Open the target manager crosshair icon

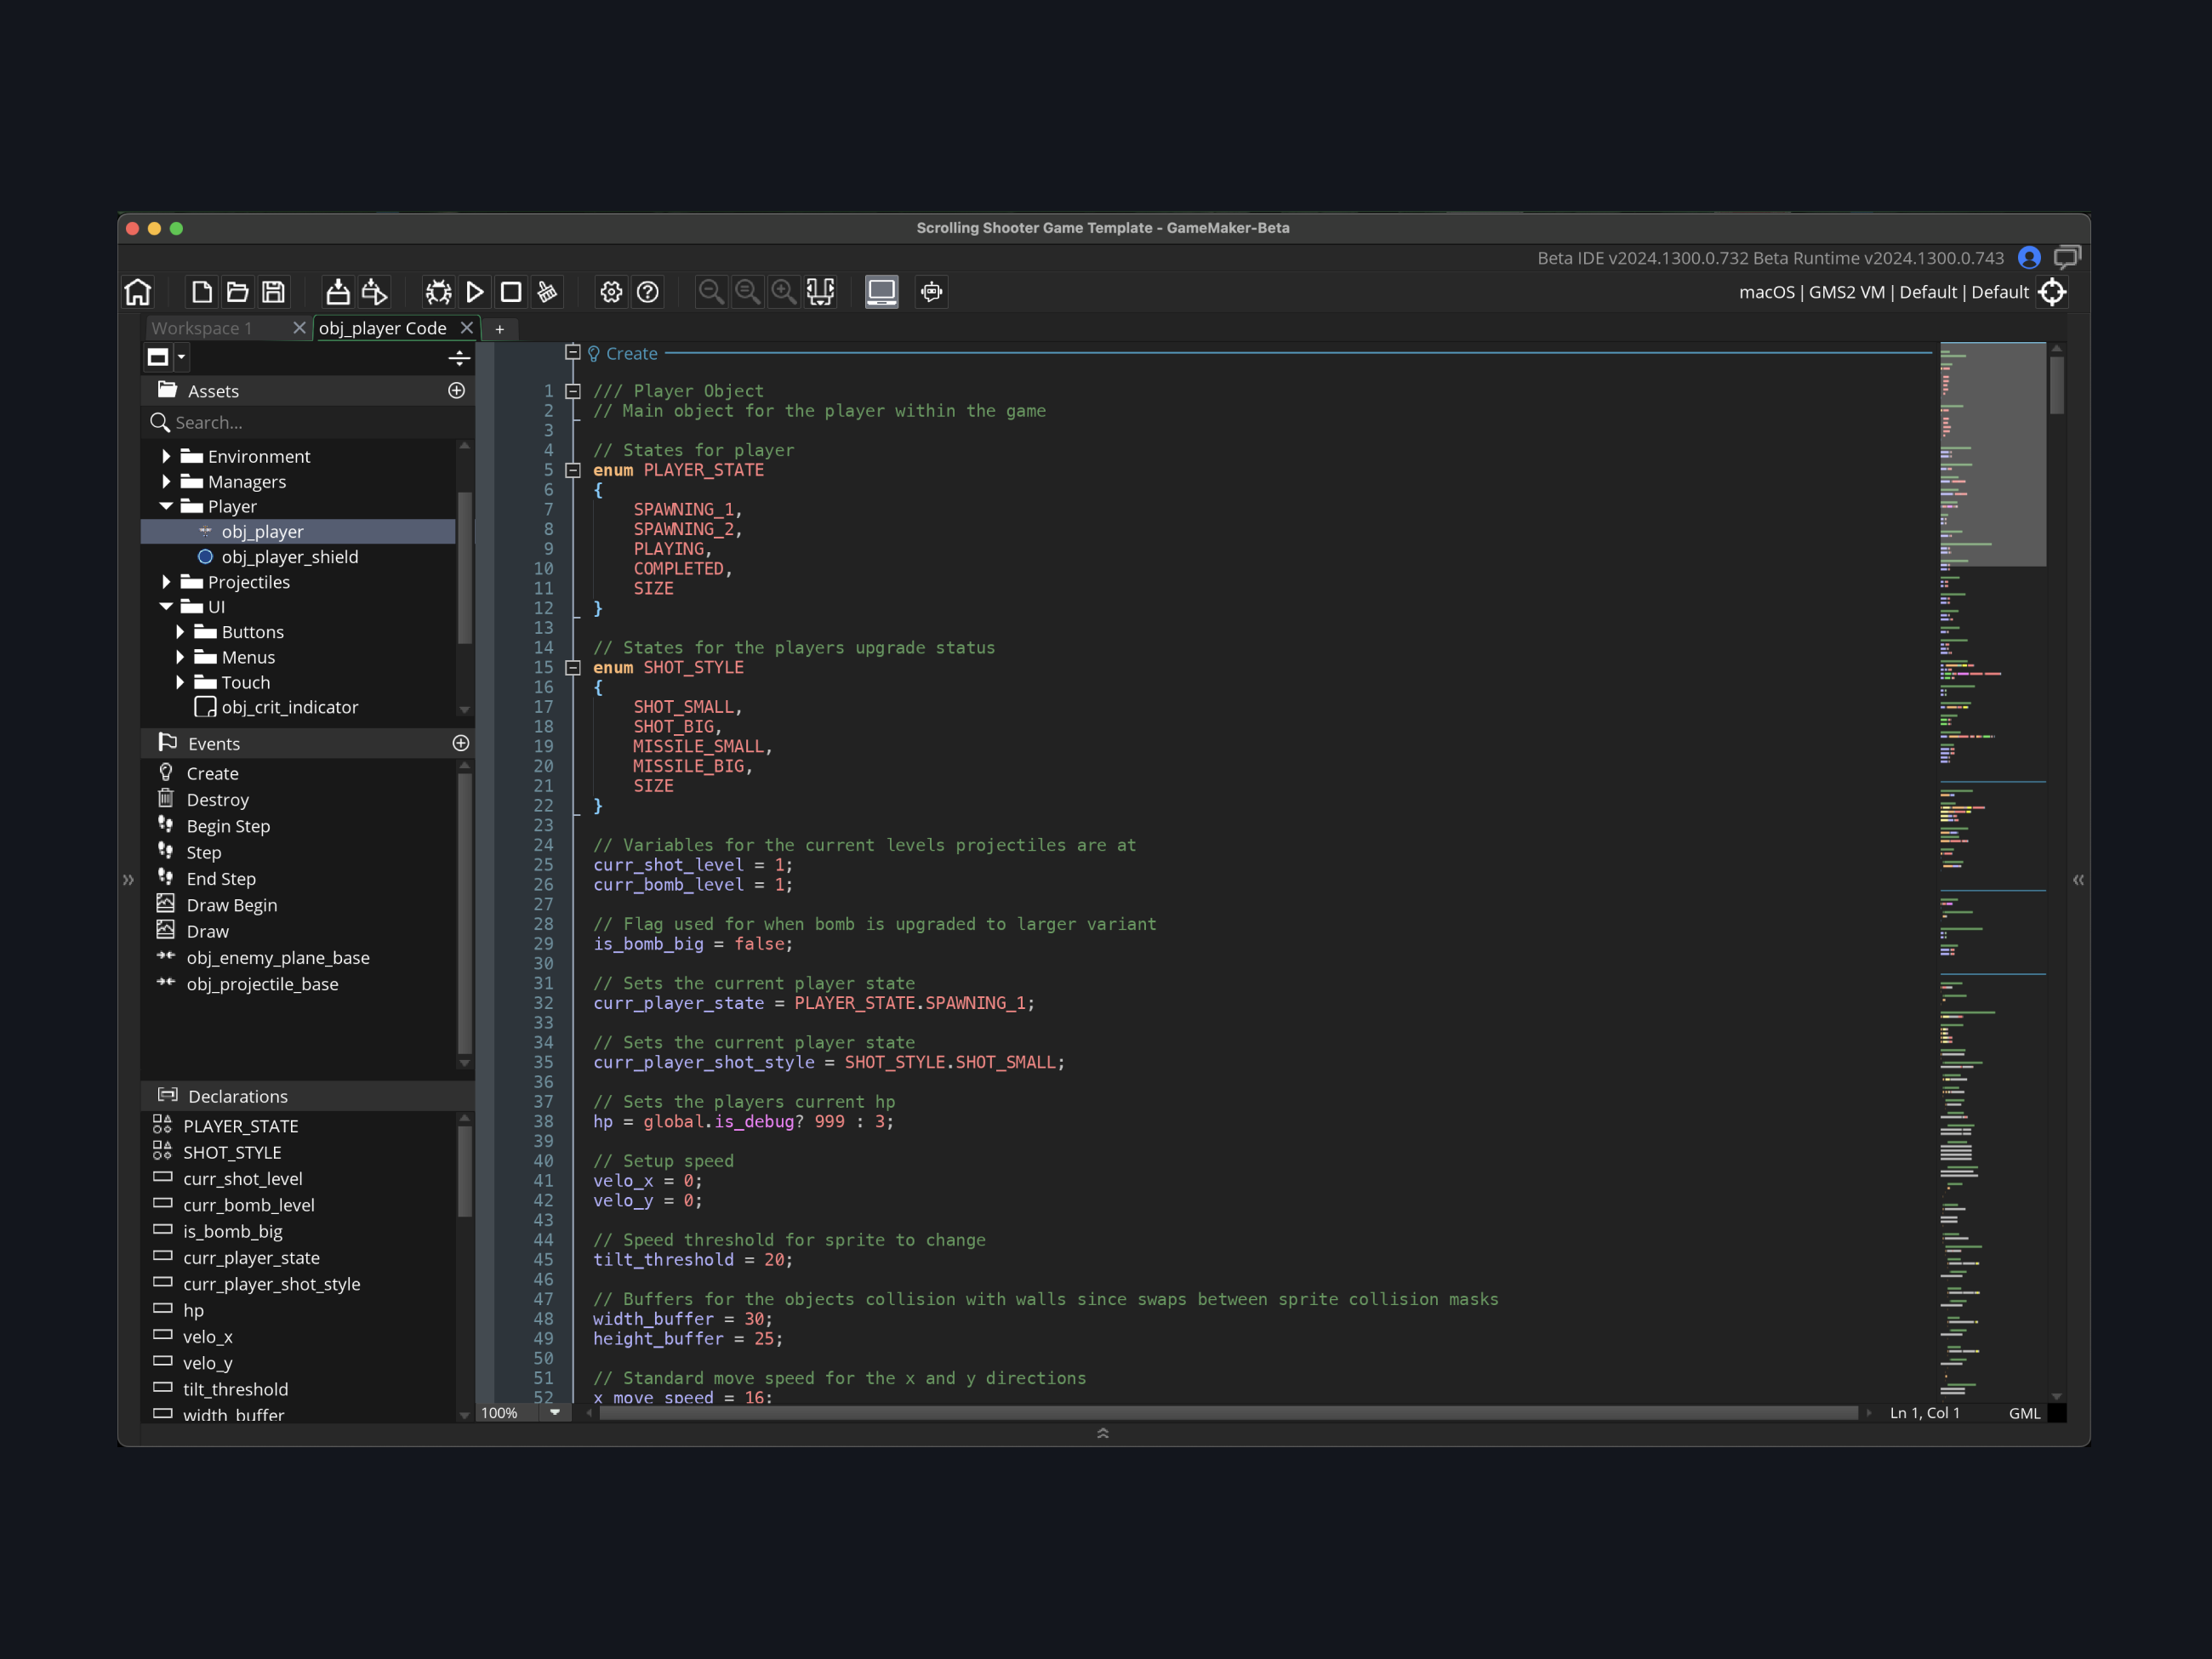point(2052,292)
